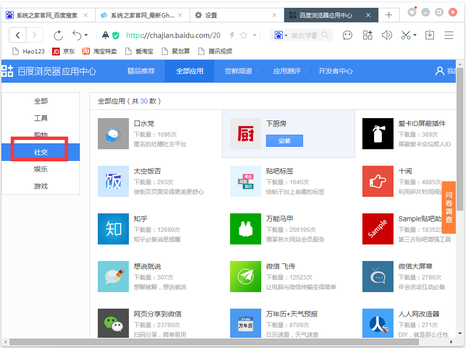Open the 腾讯视频 bookmark
The width and height of the screenshot is (466, 348).
(215, 52)
